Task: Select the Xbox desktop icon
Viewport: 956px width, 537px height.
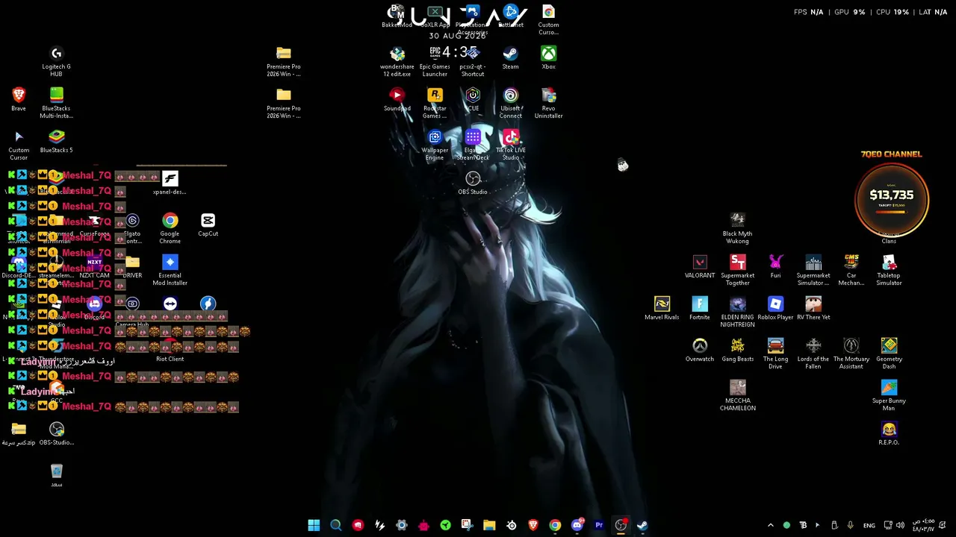Action: (x=548, y=57)
